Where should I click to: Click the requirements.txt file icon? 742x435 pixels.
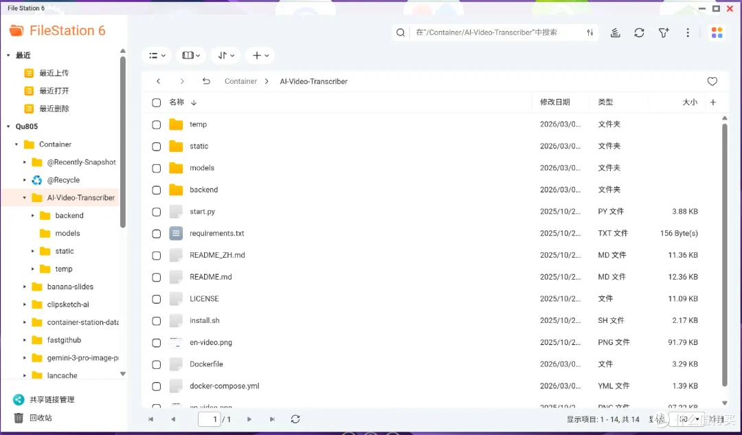pyautogui.click(x=176, y=234)
